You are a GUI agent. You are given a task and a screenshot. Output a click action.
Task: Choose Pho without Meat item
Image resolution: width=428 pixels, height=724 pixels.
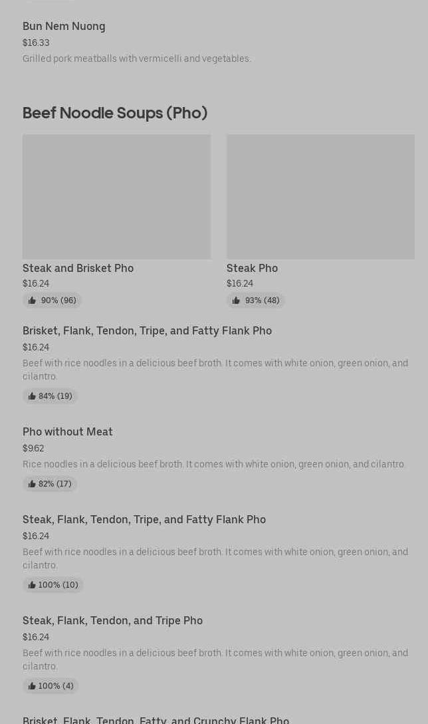[68, 432]
